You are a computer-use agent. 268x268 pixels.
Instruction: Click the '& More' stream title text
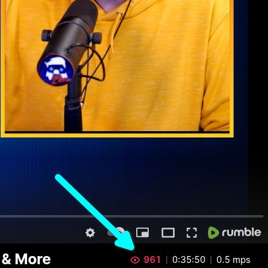pyautogui.click(x=26, y=259)
